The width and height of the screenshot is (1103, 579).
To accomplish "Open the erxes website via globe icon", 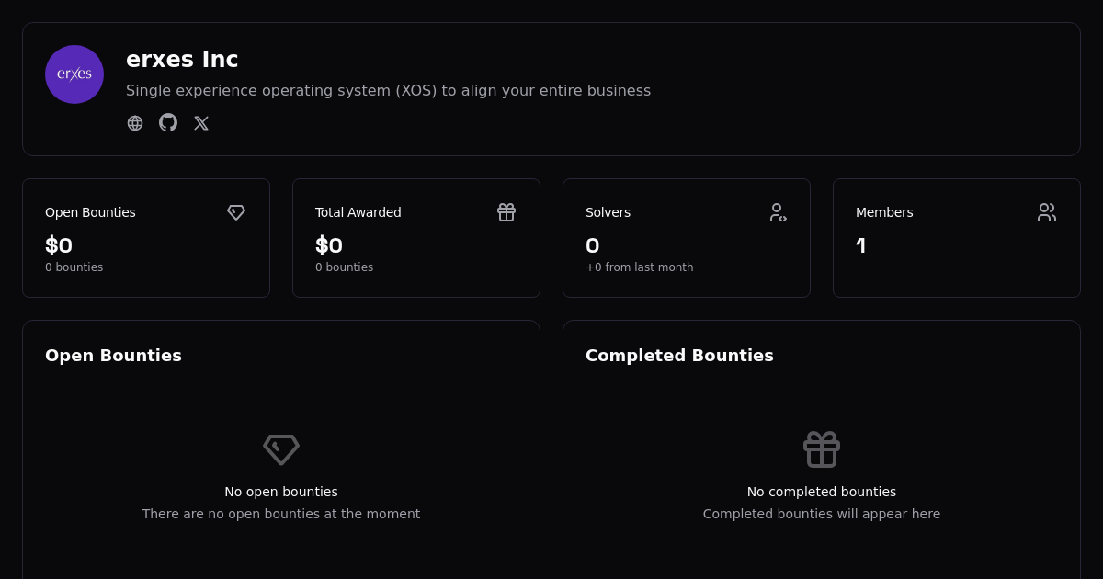I will pos(135,122).
